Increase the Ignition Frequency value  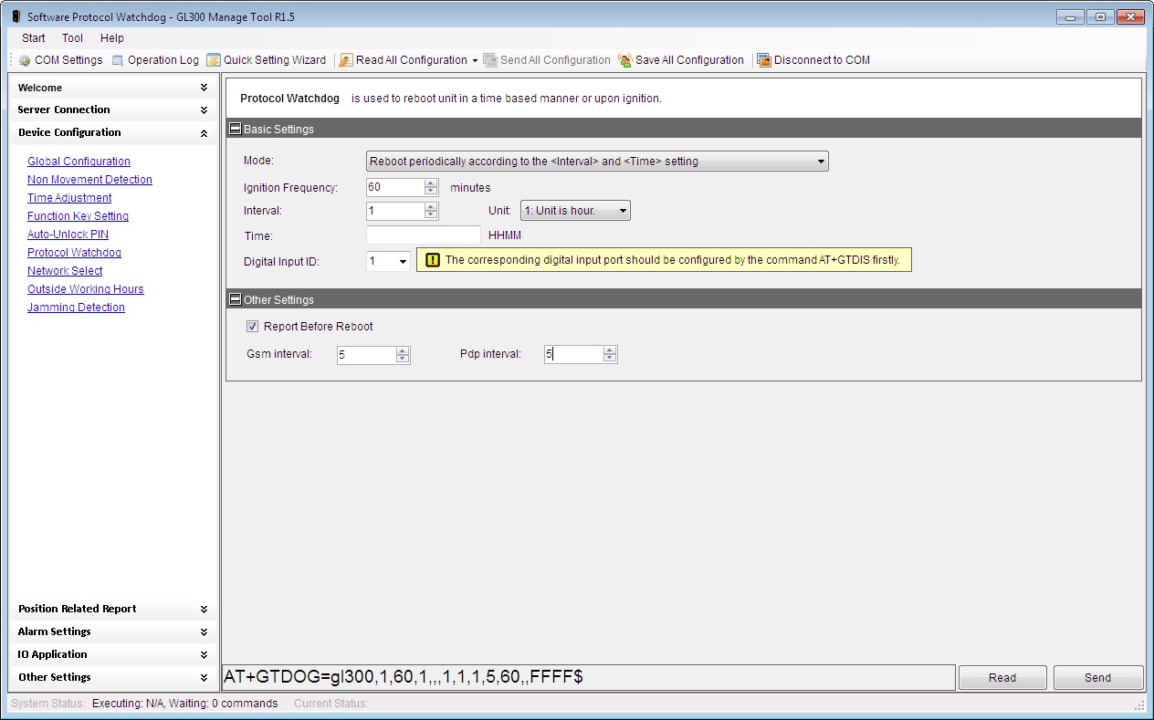click(431, 183)
